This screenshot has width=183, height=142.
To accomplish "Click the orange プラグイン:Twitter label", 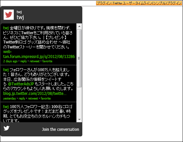I will (139, 3).
